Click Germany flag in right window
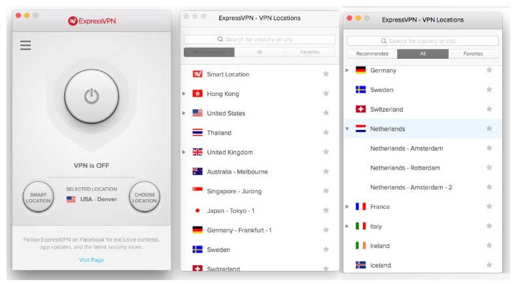The height and width of the screenshot is (284, 516). tap(360, 70)
